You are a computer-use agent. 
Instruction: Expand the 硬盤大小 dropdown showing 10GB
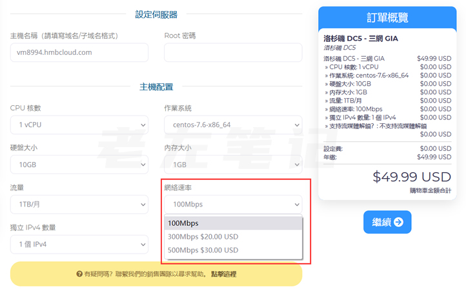pos(79,165)
